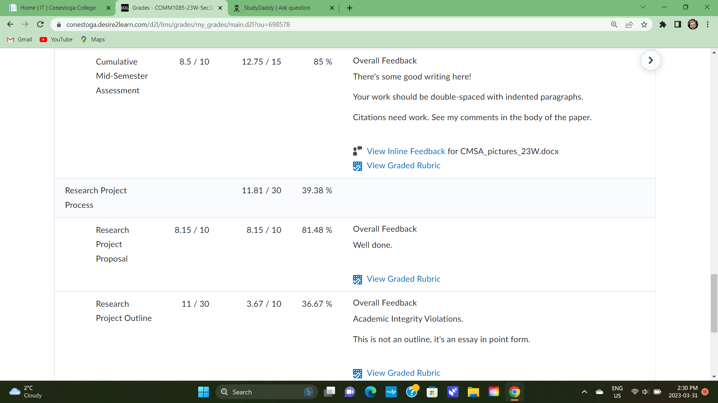The image size is (718, 403).
Task: Open the zoom magnifier icon in address bar
Action: 614,25
